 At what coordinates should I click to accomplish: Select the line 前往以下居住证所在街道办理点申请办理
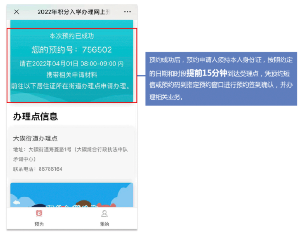[69, 86]
